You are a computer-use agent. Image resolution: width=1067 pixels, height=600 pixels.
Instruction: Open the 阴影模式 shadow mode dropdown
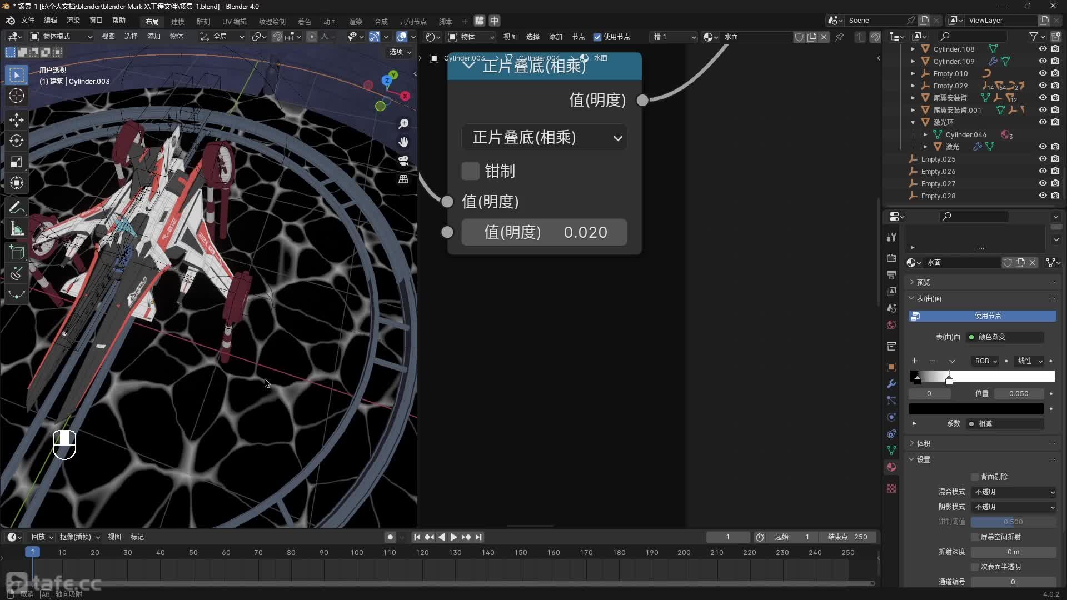(x=1014, y=507)
